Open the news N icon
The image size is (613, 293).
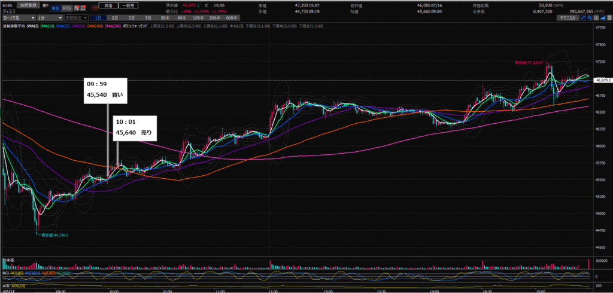click(x=77, y=8)
